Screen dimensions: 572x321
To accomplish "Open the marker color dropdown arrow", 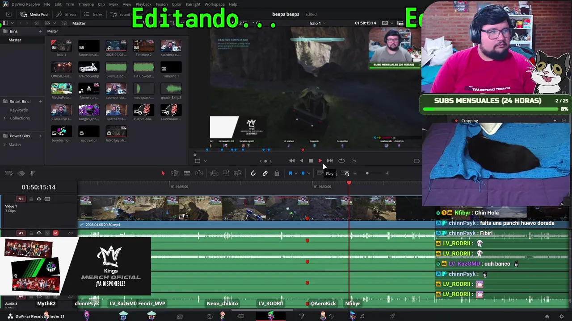I will pyautogui.click(x=308, y=173).
